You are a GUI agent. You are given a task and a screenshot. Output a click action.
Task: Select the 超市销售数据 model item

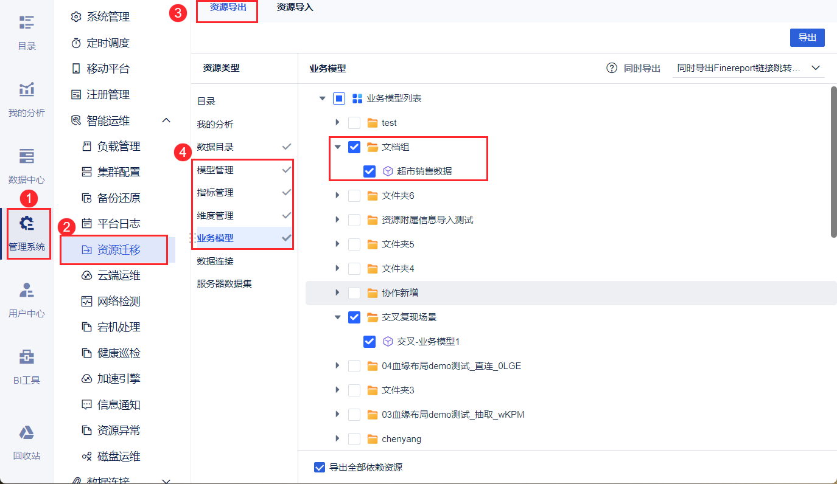click(424, 171)
